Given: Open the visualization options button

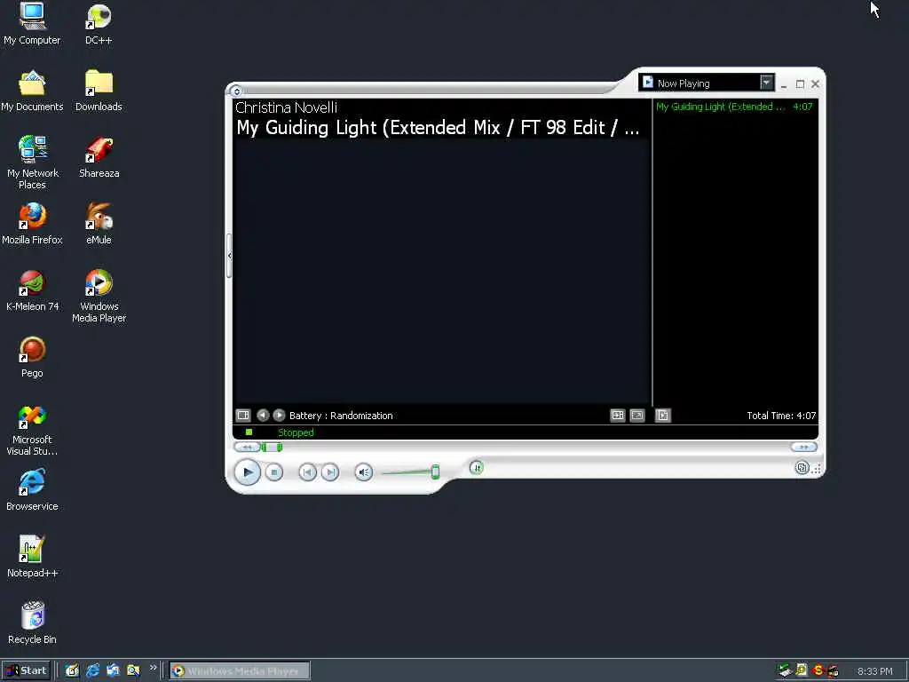Looking at the screenshot, I should [x=243, y=416].
